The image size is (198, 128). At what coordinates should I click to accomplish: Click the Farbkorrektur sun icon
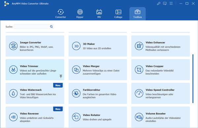point(76,93)
